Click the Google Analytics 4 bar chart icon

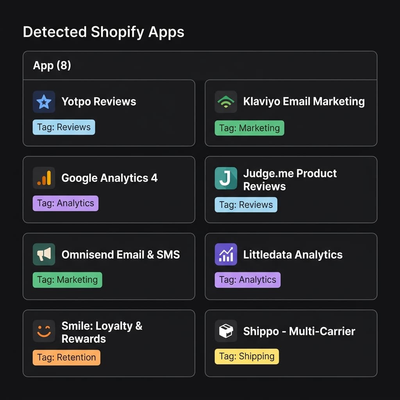click(x=44, y=178)
